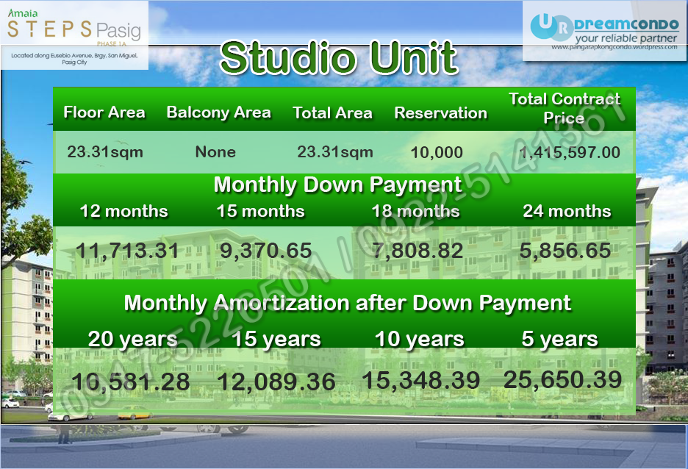688x469 pixels.
Task: Open the pangarapkongcondo.wordpress.com link
Action: pos(614,47)
